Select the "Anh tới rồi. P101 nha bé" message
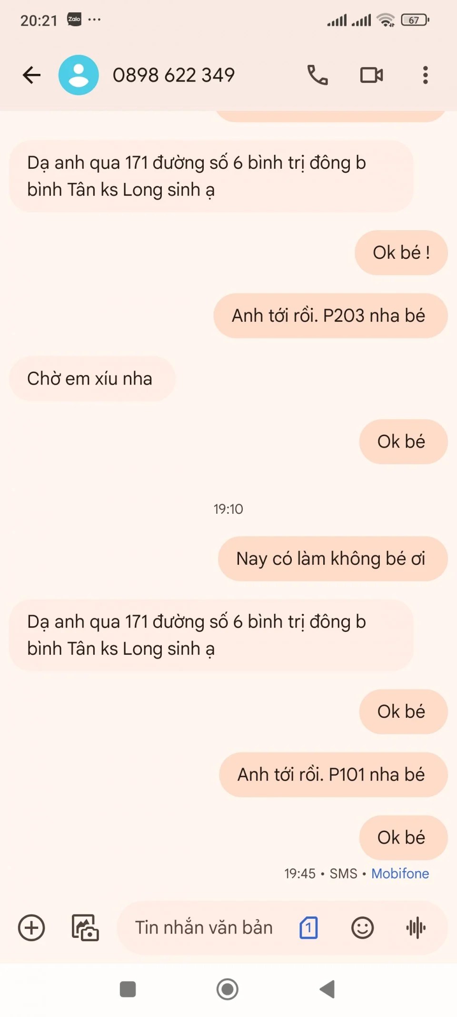The width and height of the screenshot is (457, 1017). pyautogui.click(x=333, y=774)
